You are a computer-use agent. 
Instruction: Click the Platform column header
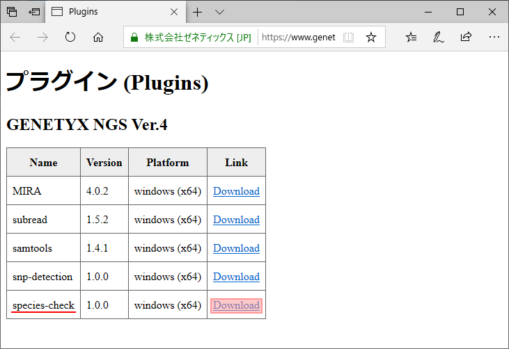click(168, 163)
